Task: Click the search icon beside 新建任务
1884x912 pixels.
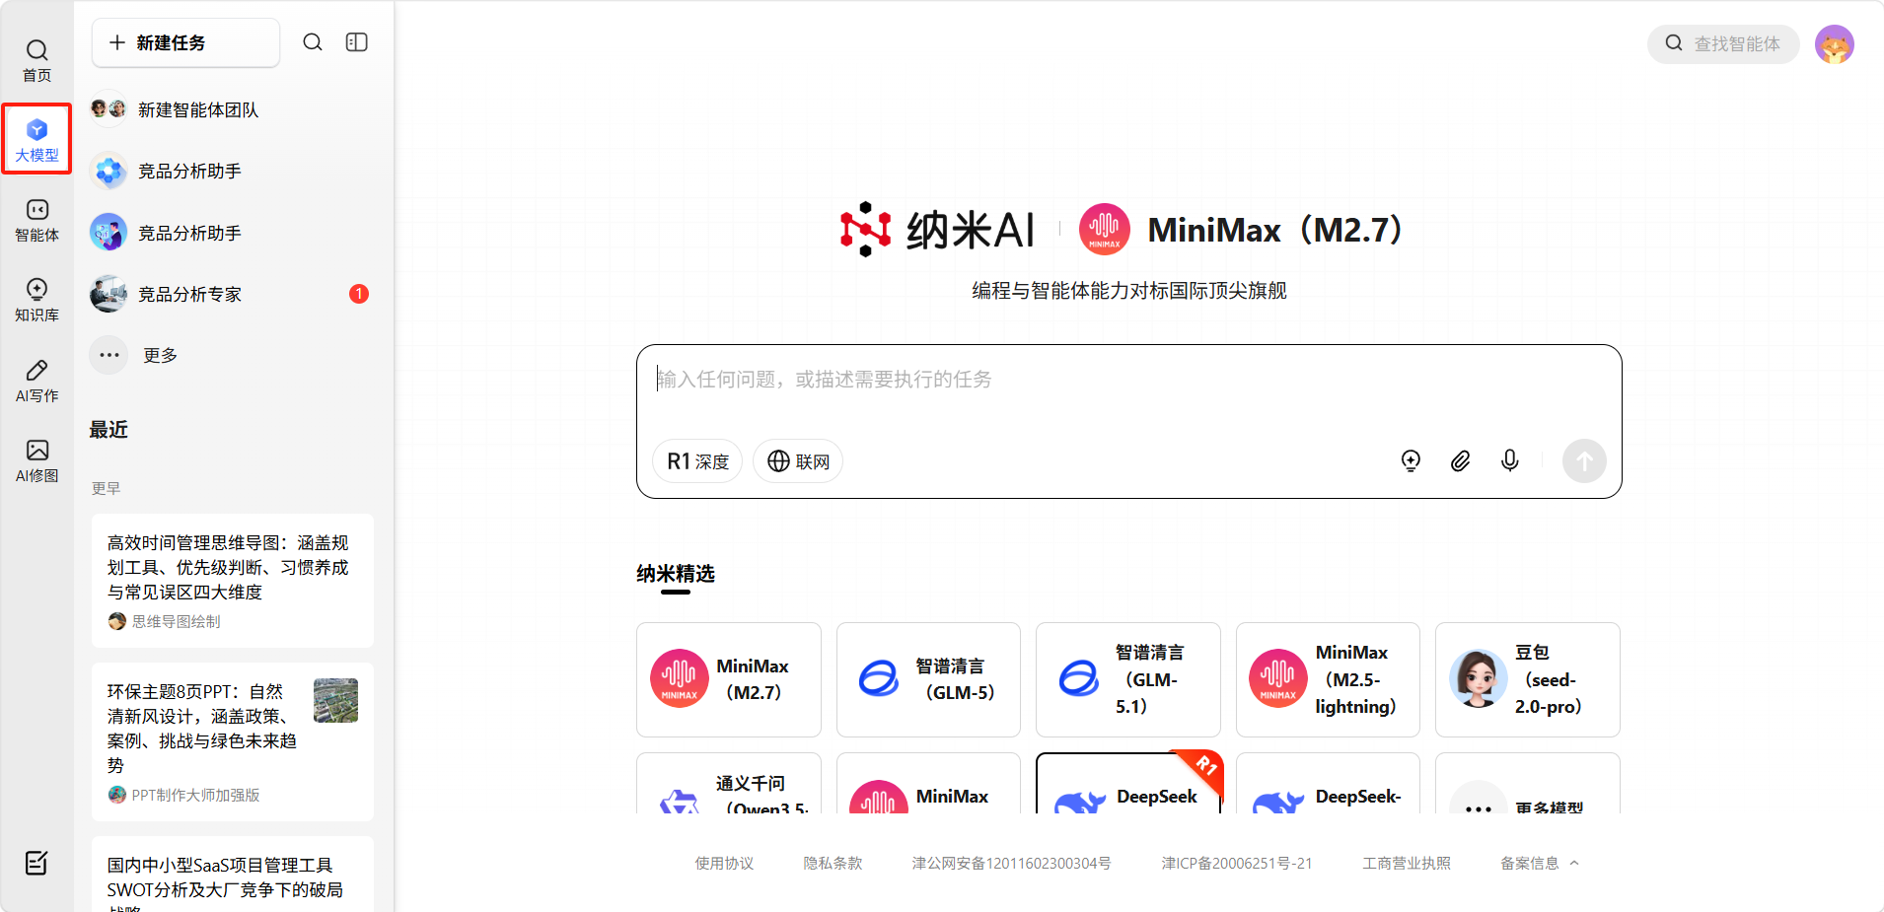Action: (x=313, y=42)
